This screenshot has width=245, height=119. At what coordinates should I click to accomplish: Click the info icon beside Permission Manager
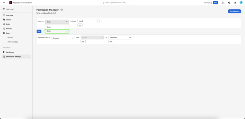pos(61,10)
